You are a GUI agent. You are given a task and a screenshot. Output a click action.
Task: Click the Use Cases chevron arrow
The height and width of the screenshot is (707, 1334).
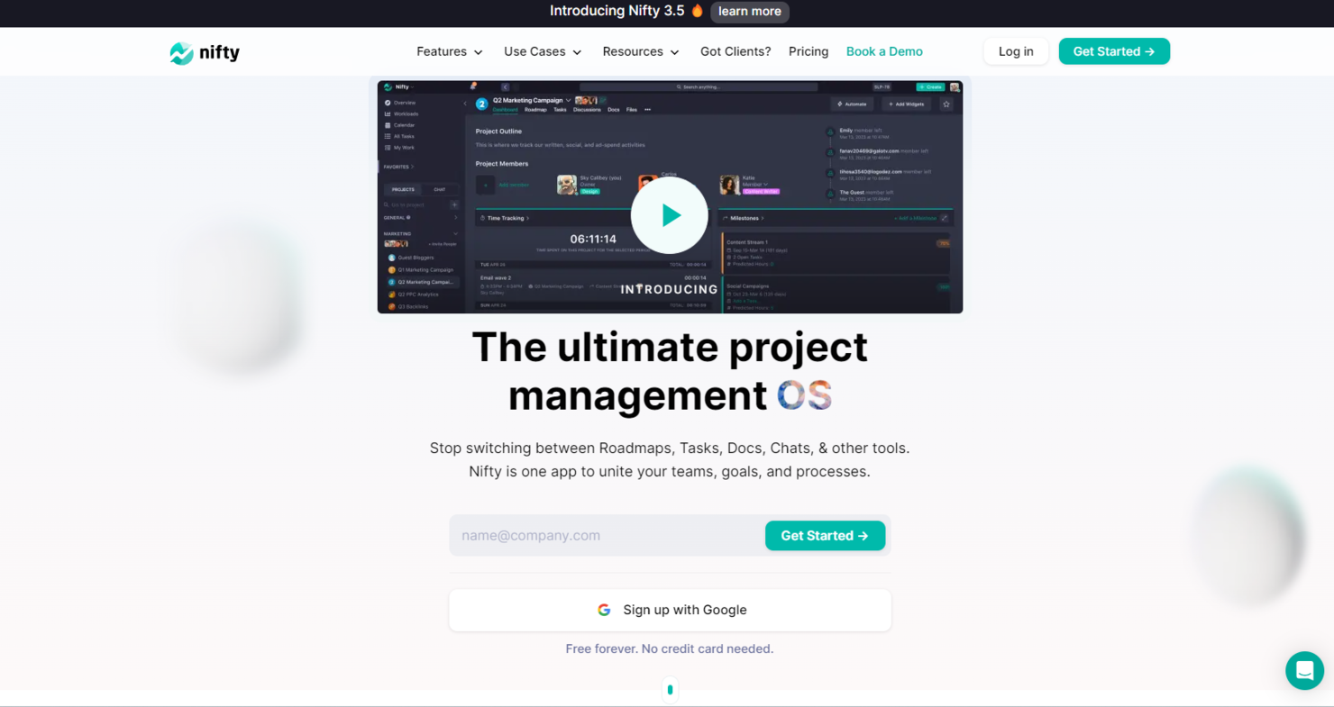click(577, 52)
